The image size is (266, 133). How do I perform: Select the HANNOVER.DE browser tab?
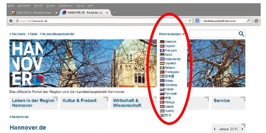point(85,13)
